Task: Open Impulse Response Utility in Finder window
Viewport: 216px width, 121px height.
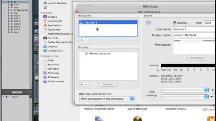Action: (x=99, y=109)
